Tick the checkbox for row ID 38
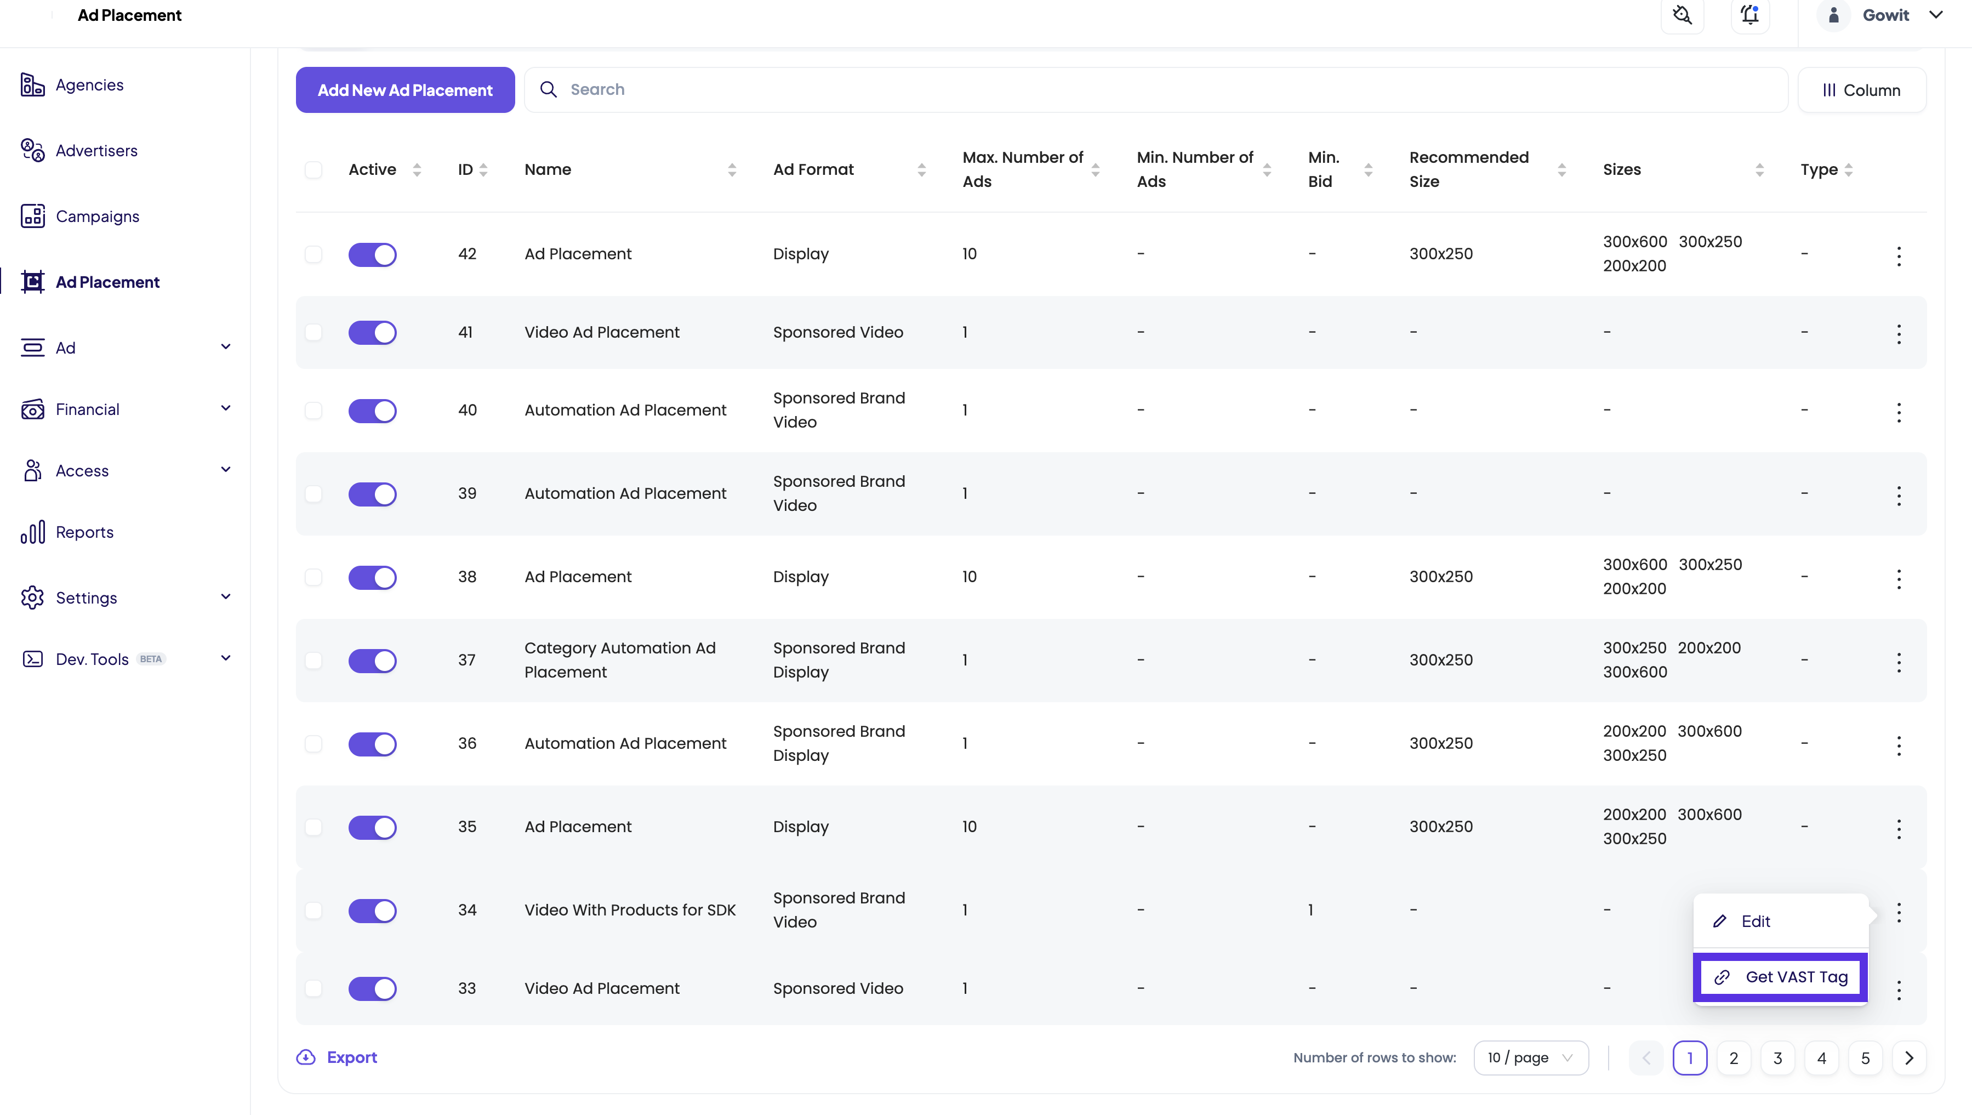Viewport: 1972px width, 1115px height. [313, 577]
